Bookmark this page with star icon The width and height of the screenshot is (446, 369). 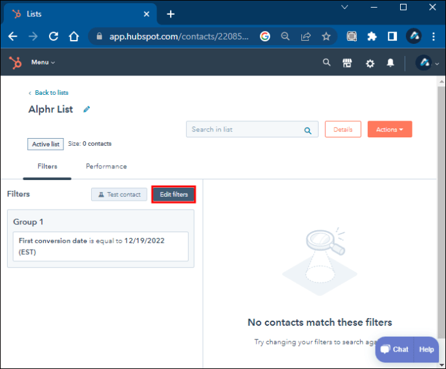point(326,36)
